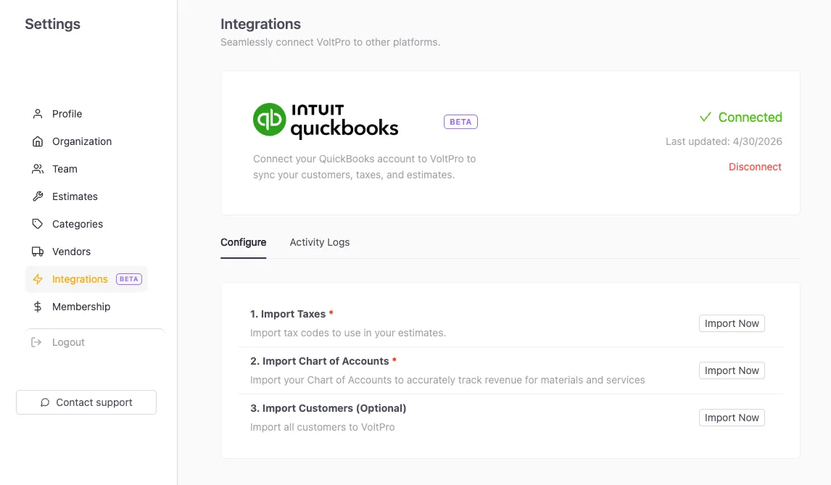Click the BETA badge next to QuickBooks logo

[460, 122]
